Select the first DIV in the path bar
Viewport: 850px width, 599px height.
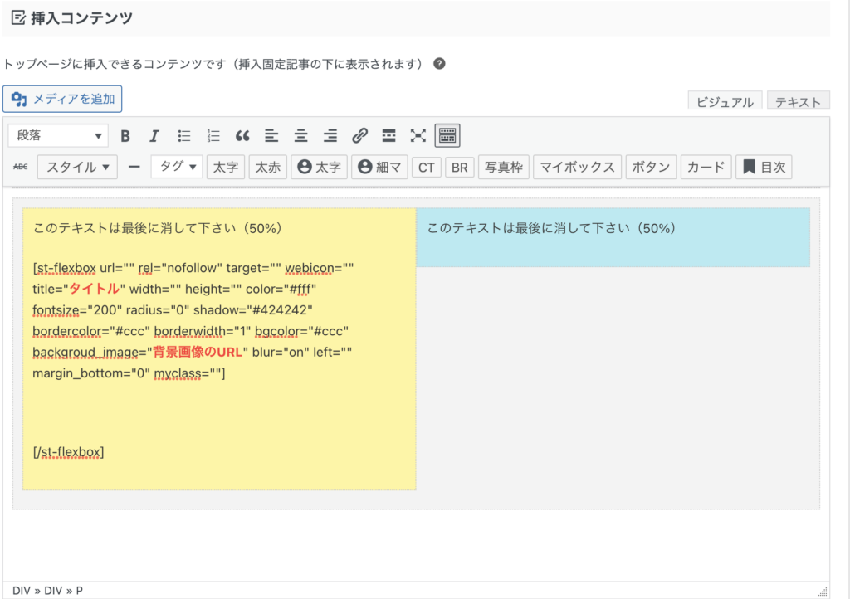pyautogui.click(x=22, y=591)
